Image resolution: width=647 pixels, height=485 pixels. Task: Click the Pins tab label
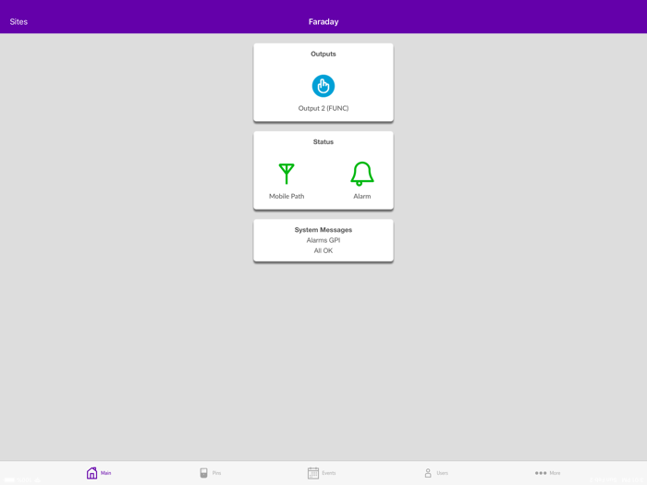pos(216,473)
